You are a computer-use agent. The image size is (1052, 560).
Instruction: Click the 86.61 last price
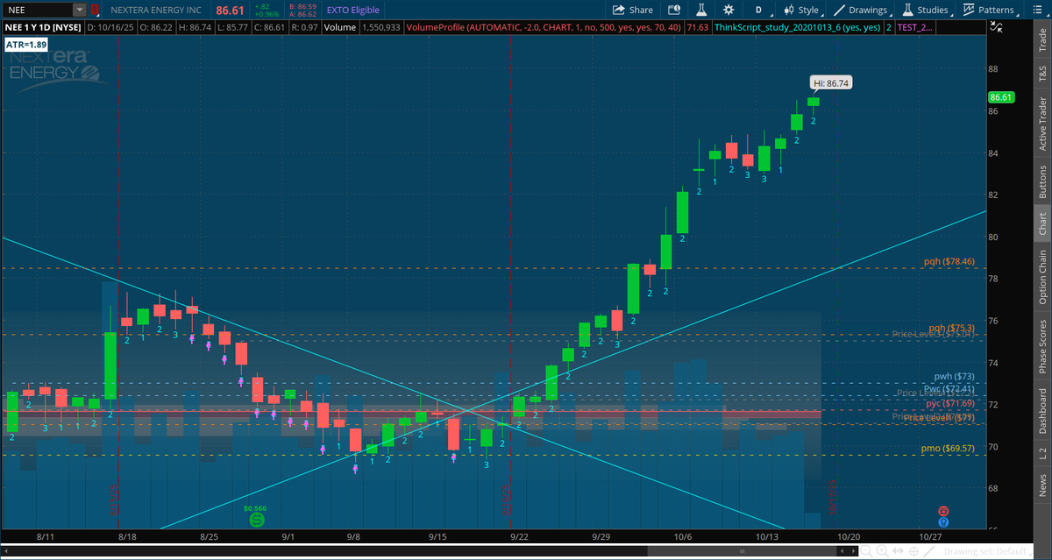pos(231,10)
